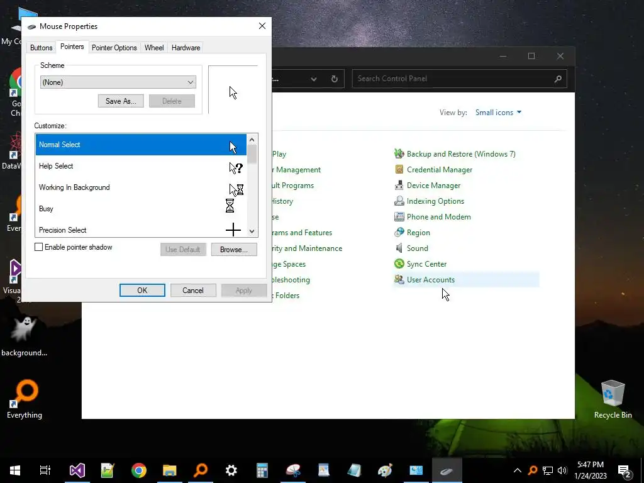
Task: Switch to the Buttons tab
Action: coord(41,48)
